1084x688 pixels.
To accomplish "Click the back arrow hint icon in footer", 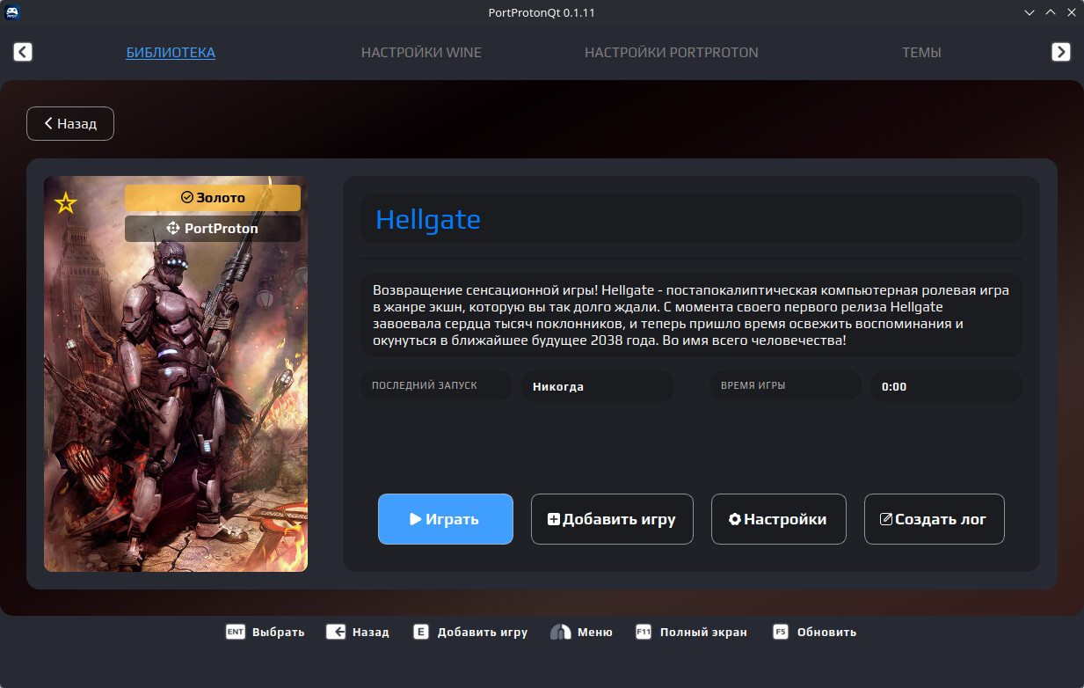I will point(335,632).
